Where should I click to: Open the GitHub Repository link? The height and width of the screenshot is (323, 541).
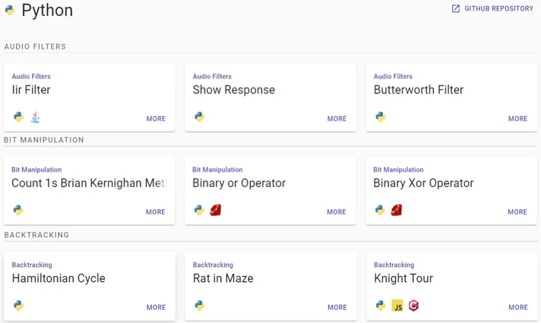click(x=492, y=9)
